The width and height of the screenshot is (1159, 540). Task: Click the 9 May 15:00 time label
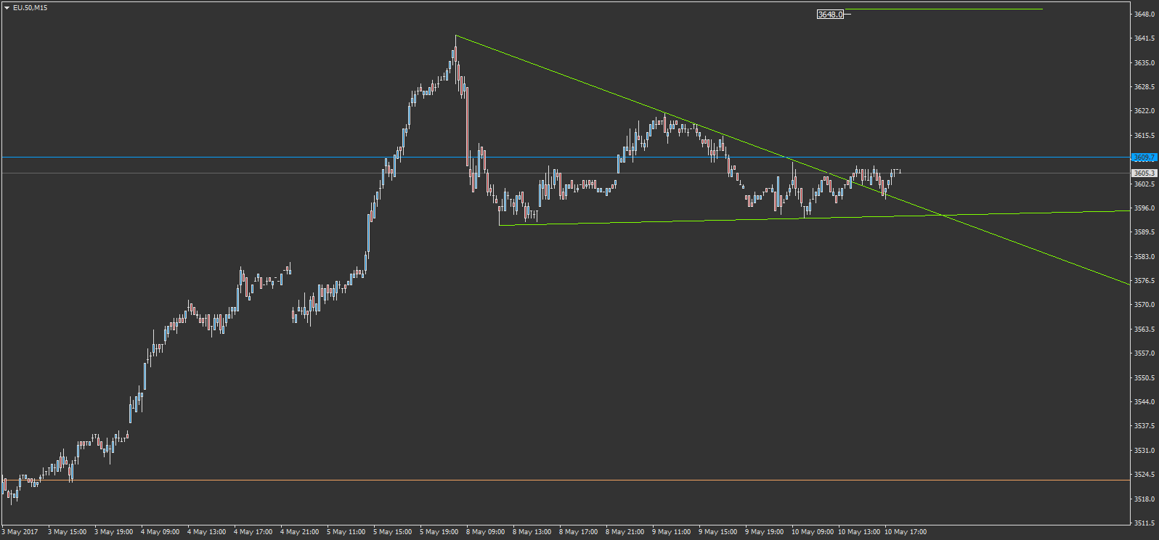(x=717, y=532)
